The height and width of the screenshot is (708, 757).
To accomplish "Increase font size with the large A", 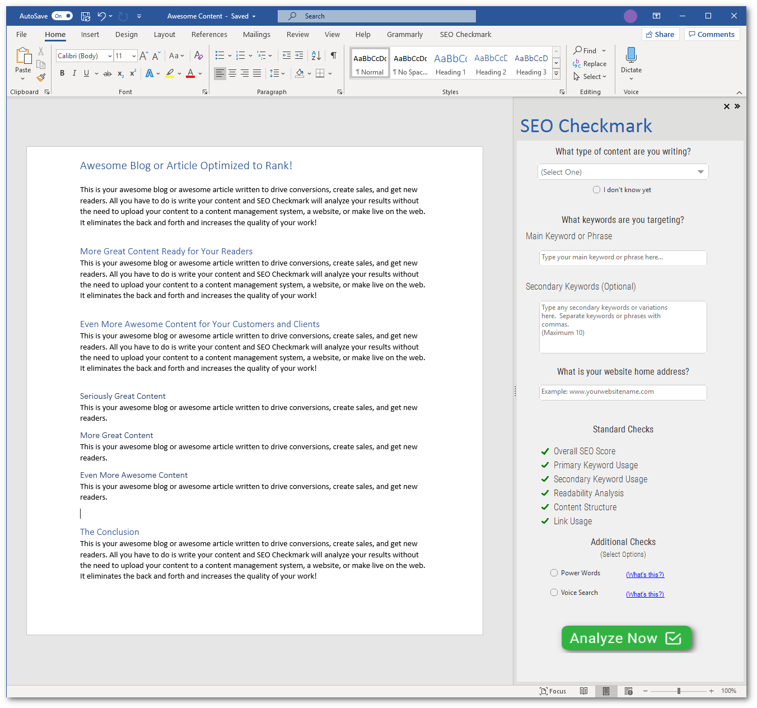I will tap(144, 56).
